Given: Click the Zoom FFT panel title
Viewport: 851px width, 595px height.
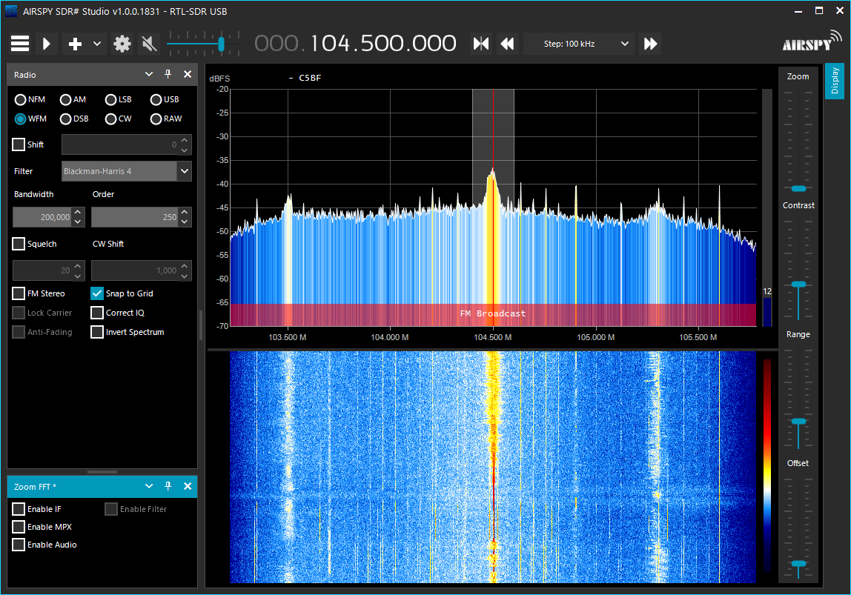Looking at the screenshot, I should 36,487.
